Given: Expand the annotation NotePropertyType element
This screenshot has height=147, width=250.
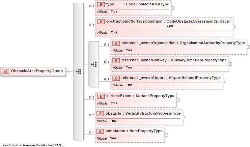Looking at the screenshot, I should pos(166,135).
